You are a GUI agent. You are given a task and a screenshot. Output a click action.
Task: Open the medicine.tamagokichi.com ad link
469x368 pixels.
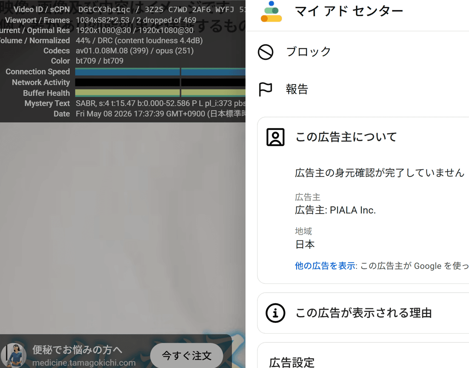click(x=84, y=363)
